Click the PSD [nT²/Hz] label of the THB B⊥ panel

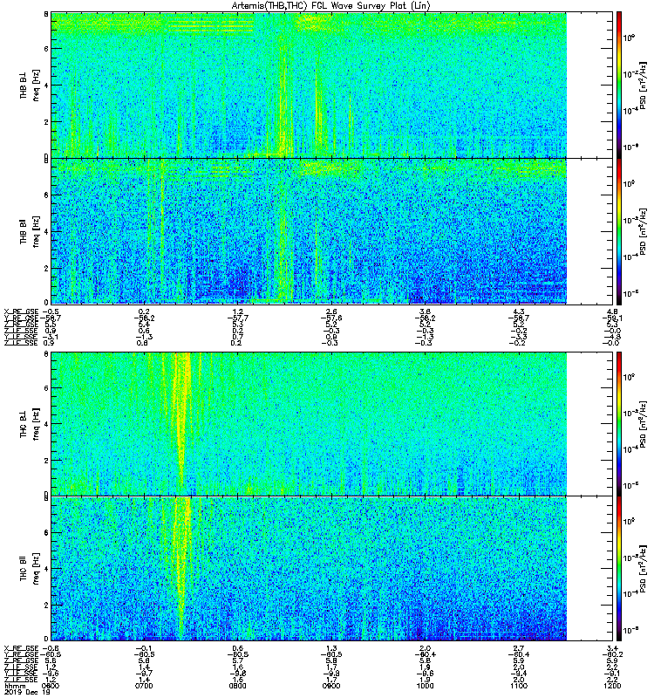(644, 85)
